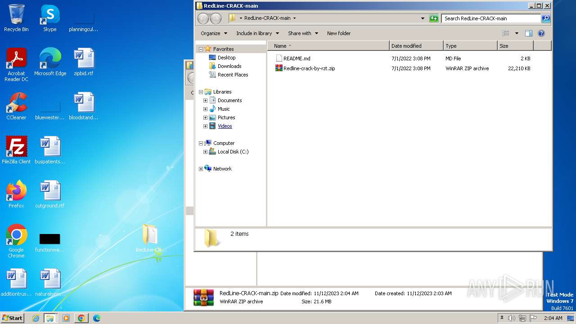Viewport: 576px width, 324px height.
Task: Launch Google Chrome from the desktop
Action: pos(16,241)
